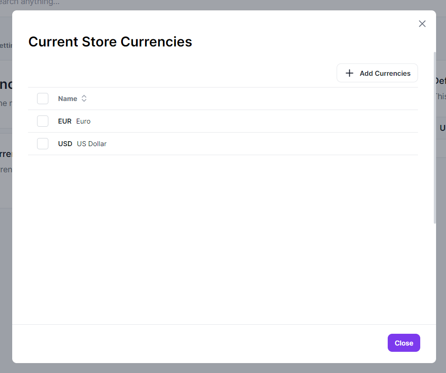Expand sorting options on the Name column
Screen dimensions: 446x373
coord(84,98)
